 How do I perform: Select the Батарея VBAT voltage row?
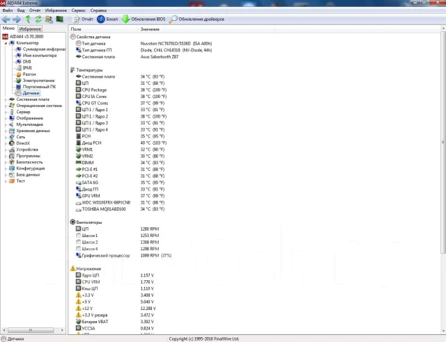tap(114, 322)
